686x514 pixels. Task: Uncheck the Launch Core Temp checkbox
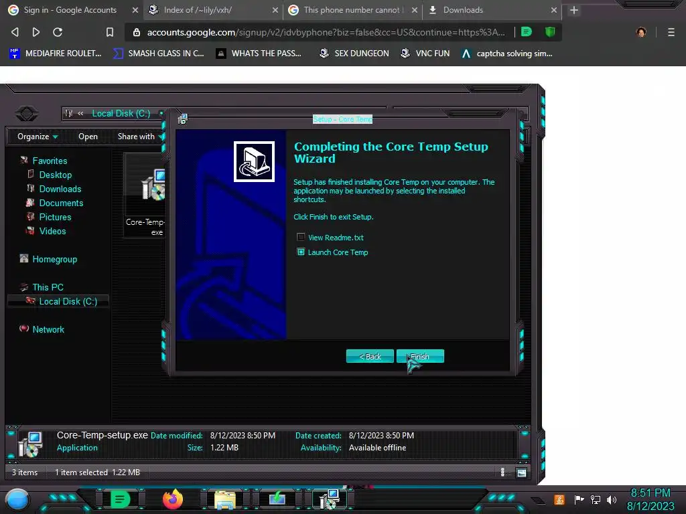click(x=301, y=252)
